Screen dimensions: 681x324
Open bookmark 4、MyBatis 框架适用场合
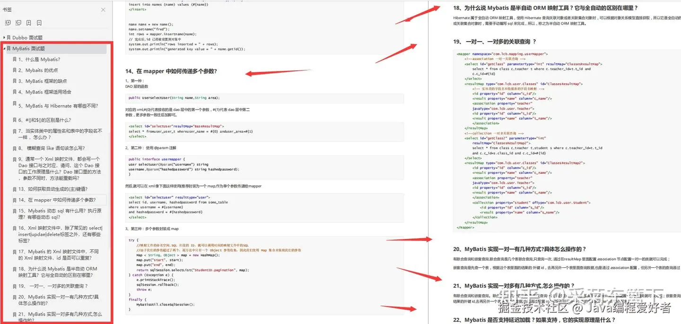click(x=45, y=92)
